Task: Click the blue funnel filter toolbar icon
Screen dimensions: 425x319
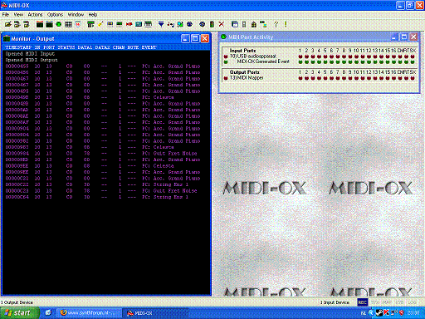Action: click(161, 24)
